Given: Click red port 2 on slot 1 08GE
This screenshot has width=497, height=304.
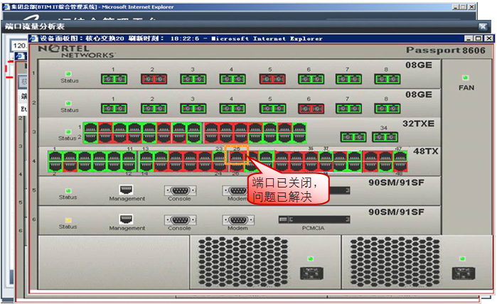Looking at the screenshot, I should [x=153, y=79].
